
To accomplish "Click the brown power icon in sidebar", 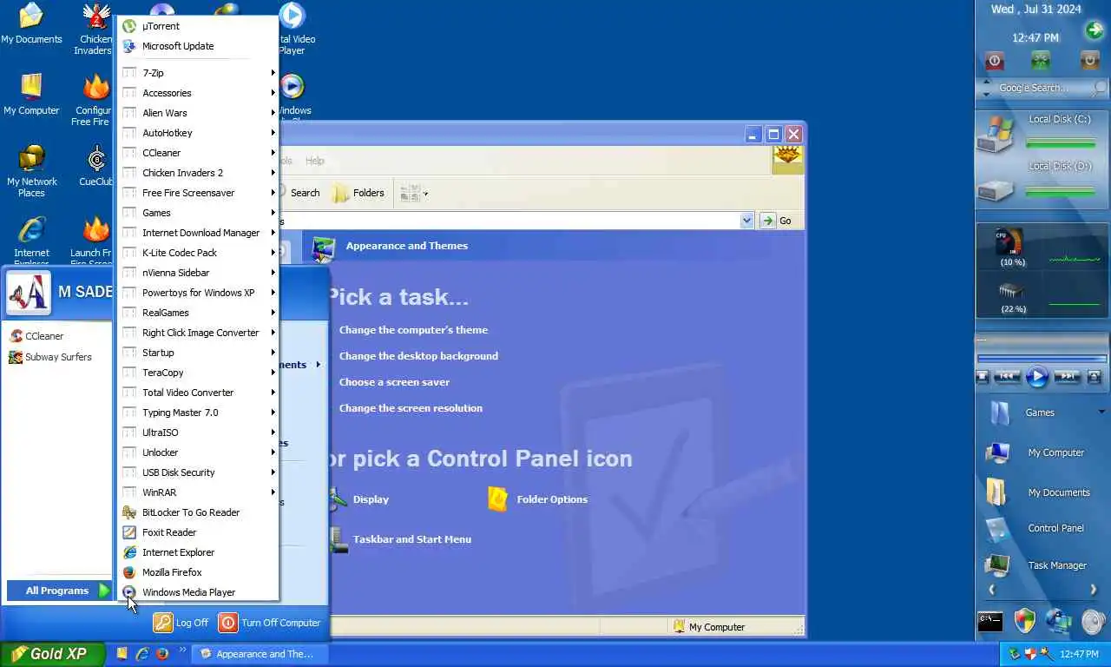I will [x=1089, y=60].
